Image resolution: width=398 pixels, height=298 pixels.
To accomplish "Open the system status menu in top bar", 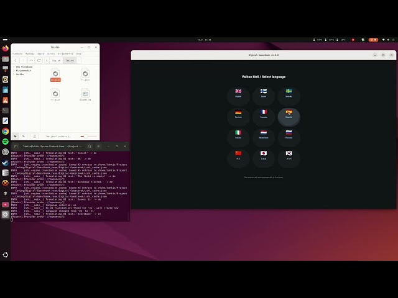I will click(388, 40).
